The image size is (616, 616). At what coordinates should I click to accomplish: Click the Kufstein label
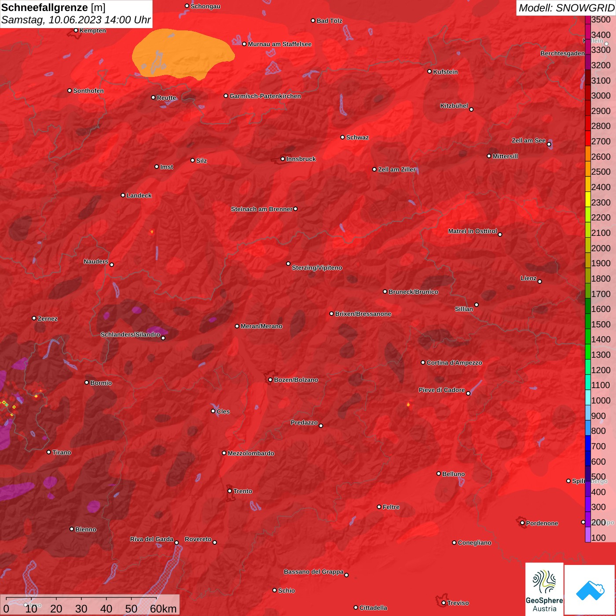pos(446,72)
